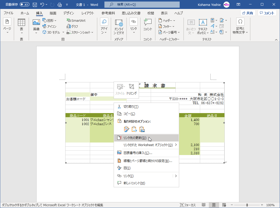
Task: Click フォーカス in the status bar
Action: [188, 205]
